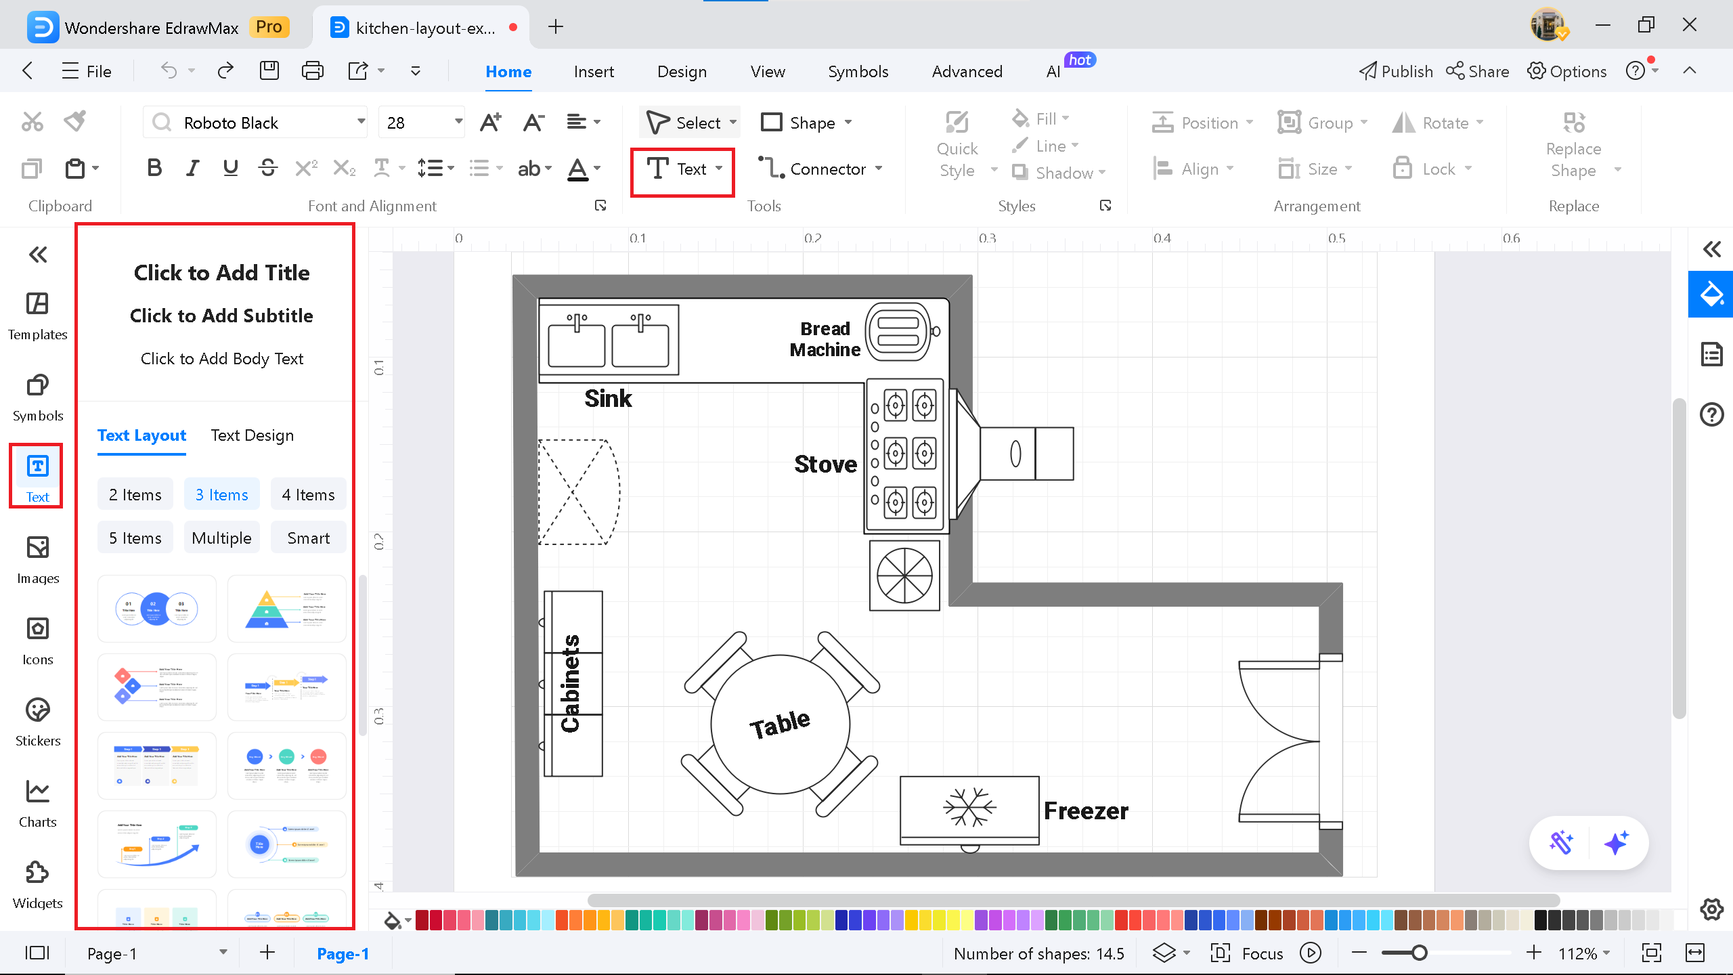Open the page properties icon on right rail

(x=1711, y=354)
